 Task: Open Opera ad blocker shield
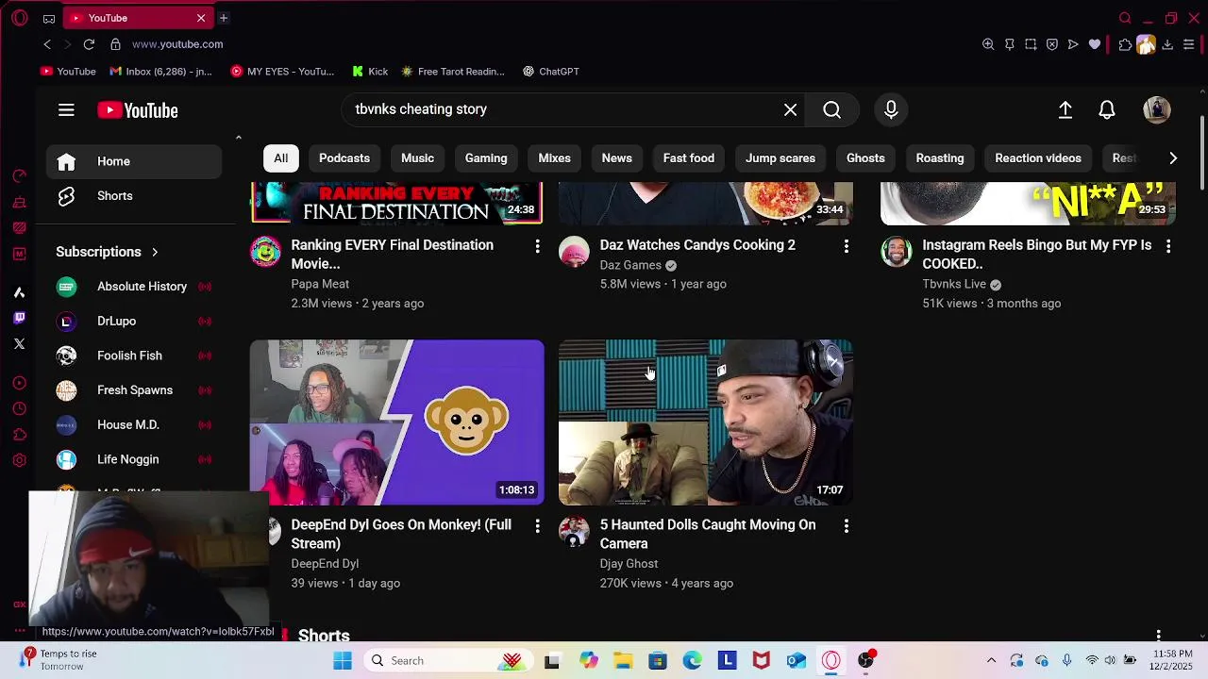pyautogui.click(x=1052, y=44)
